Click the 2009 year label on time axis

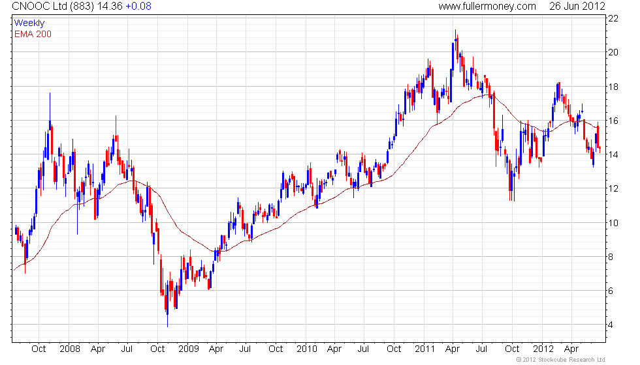pos(189,349)
